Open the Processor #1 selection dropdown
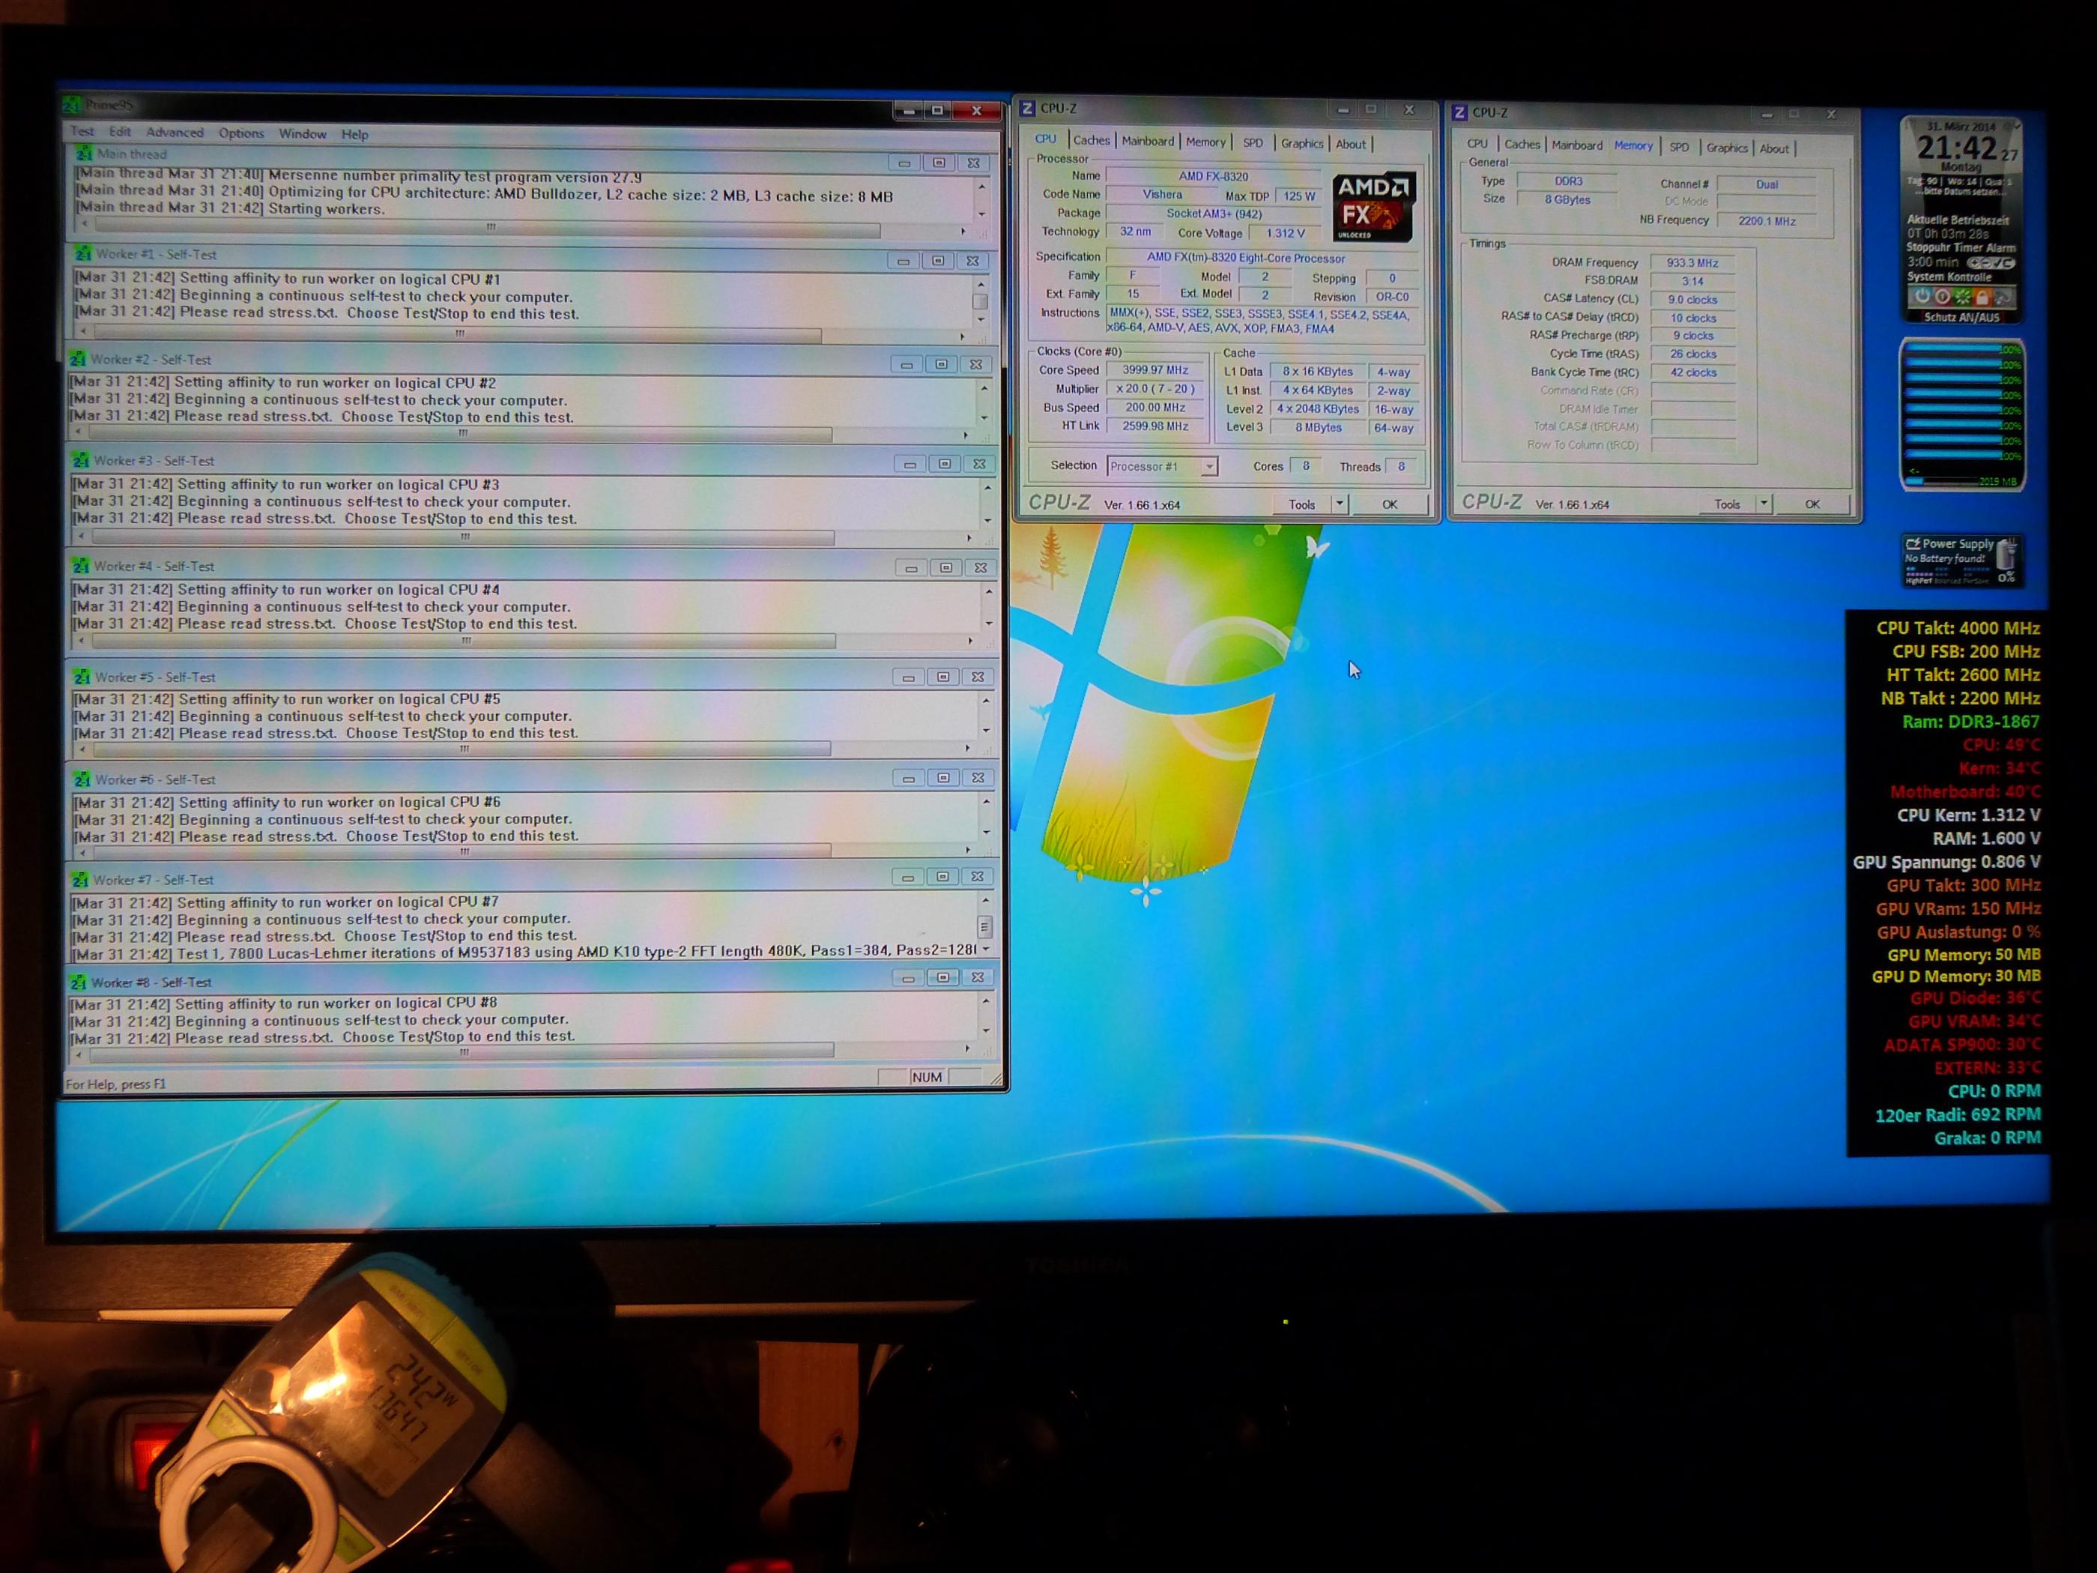The image size is (2097, 1573). point(1208,466)
